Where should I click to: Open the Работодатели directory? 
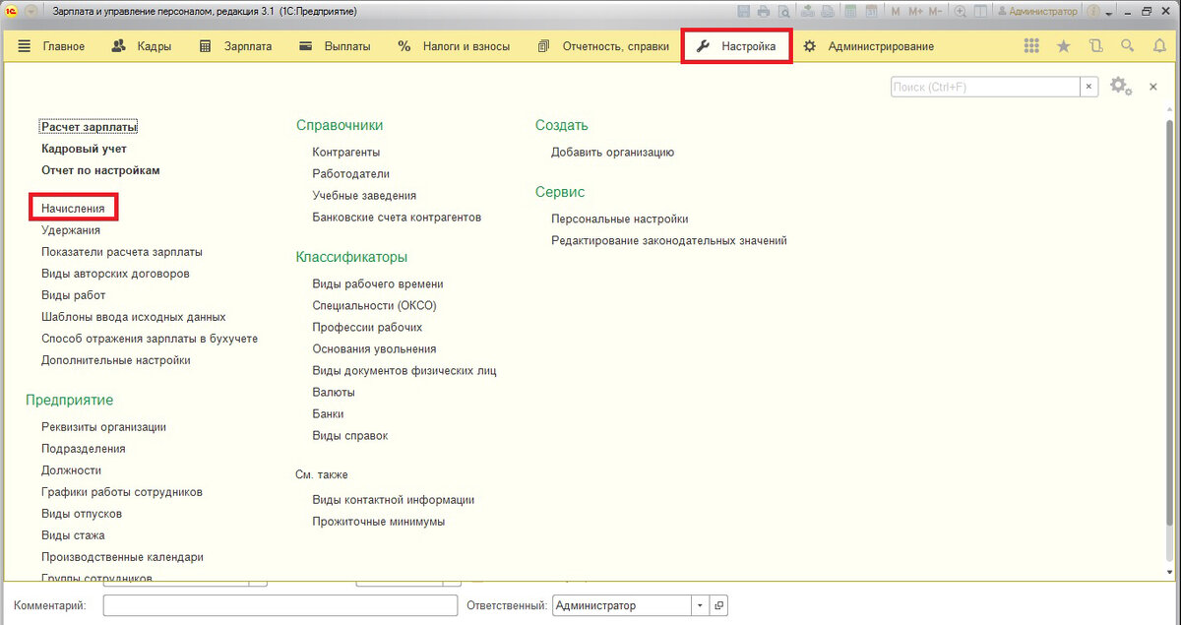(351, 174)
